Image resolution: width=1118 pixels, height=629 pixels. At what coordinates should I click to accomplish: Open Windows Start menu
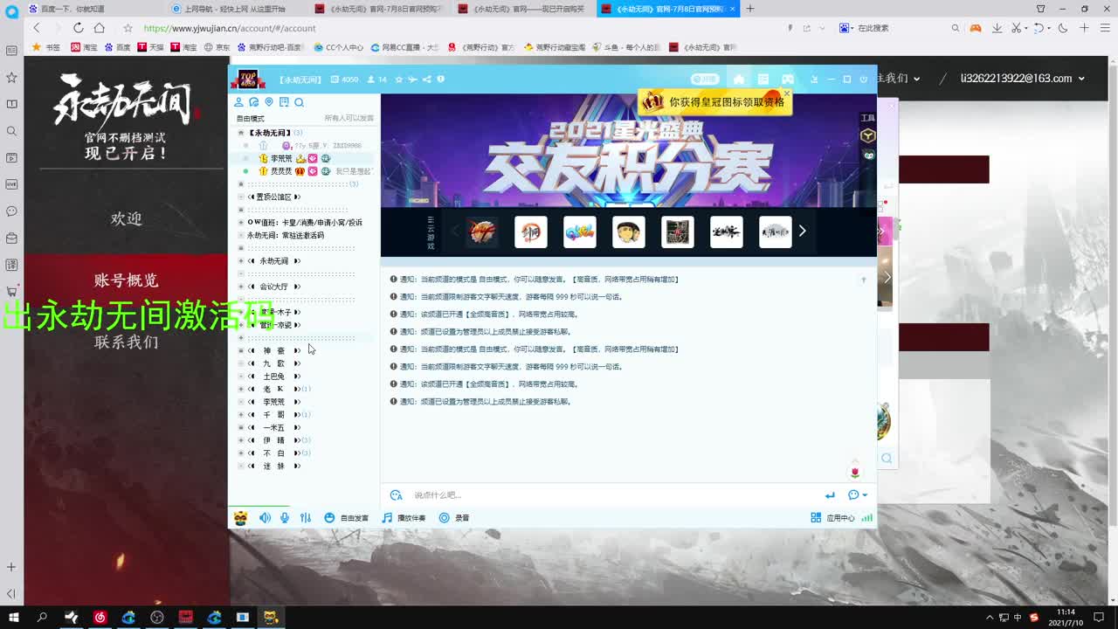(13, 617)
